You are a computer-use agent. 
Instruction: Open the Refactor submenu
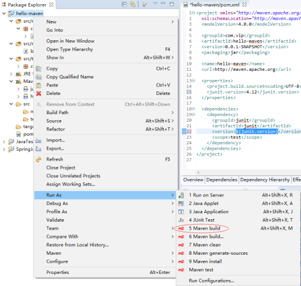105,129
